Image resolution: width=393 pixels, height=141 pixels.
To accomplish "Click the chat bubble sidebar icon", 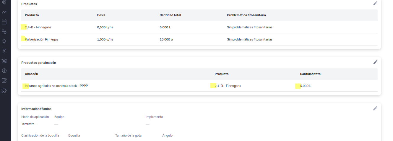I will (4, 2).
